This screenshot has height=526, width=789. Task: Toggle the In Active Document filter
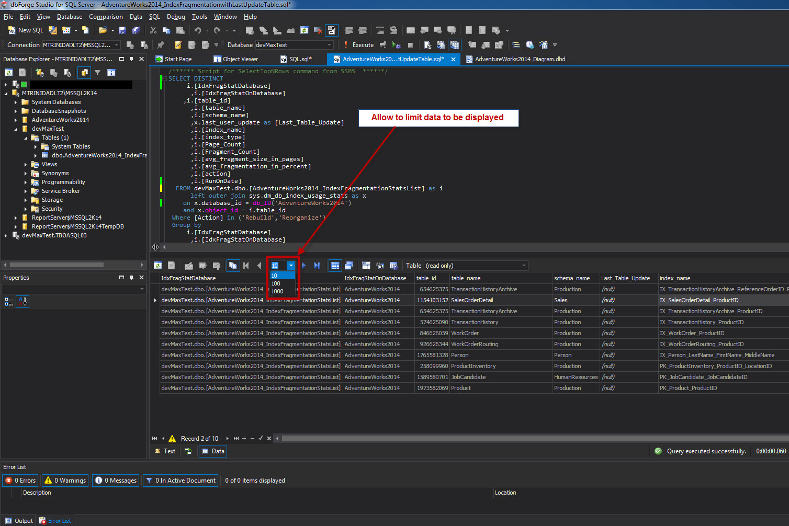181,481
